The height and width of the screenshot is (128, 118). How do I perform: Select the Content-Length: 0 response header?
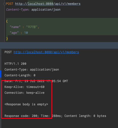20,75
